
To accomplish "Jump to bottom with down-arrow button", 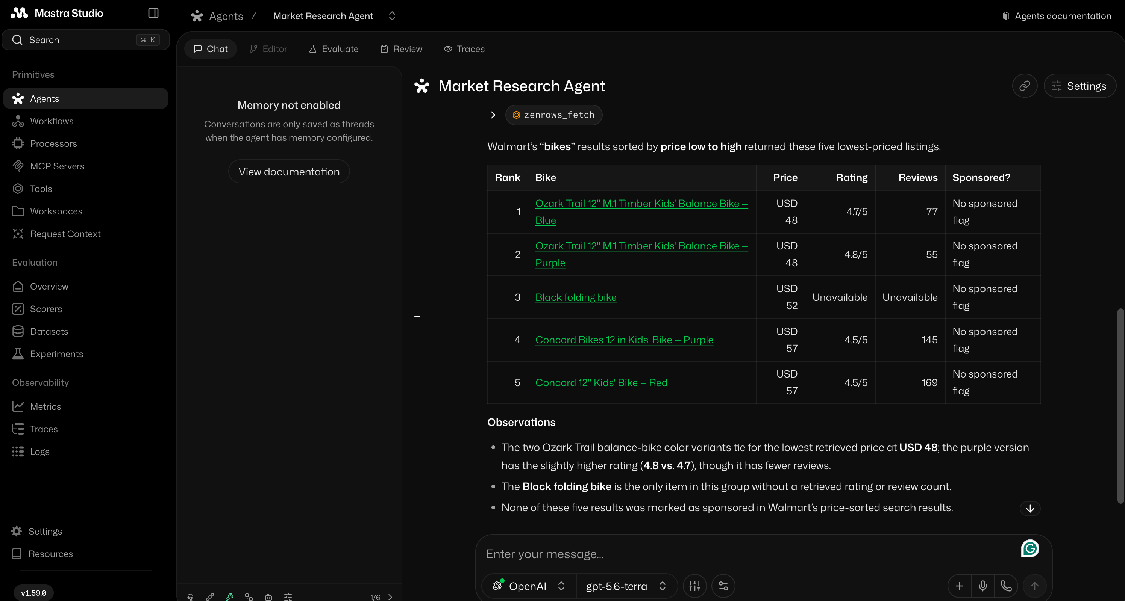I will [x=1030, y=509].
